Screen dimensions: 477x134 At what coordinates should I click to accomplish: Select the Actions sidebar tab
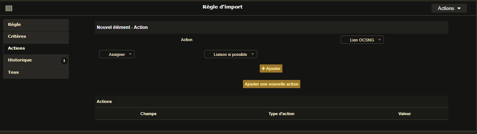[36, 48]
